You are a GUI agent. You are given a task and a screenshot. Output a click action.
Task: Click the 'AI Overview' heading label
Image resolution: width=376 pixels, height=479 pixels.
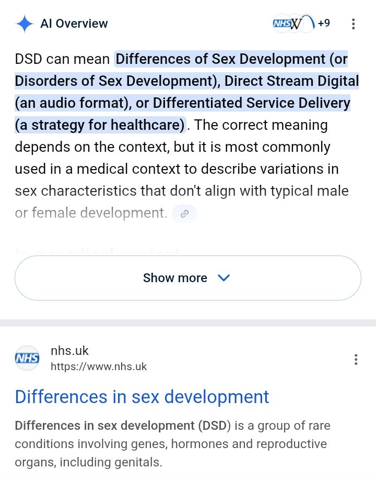click(74, 24)
